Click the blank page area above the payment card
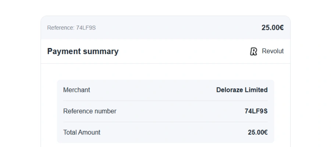Image resolution: width=331 pixels, height=147 pixels. [x=165, y=7]
